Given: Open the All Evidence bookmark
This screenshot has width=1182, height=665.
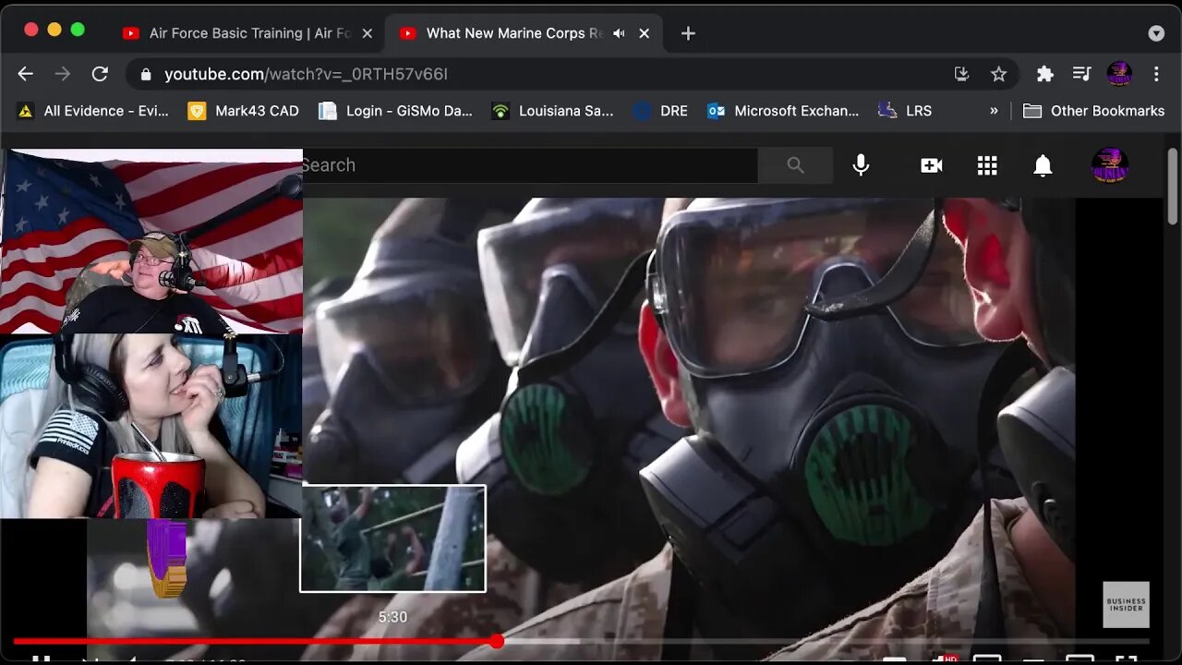Looking at the screenshot, I should 92,111.
